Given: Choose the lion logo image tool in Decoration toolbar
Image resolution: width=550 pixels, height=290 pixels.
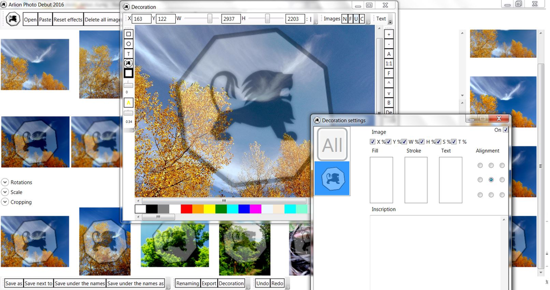Looking at the screenshot, I should (128, 63).
